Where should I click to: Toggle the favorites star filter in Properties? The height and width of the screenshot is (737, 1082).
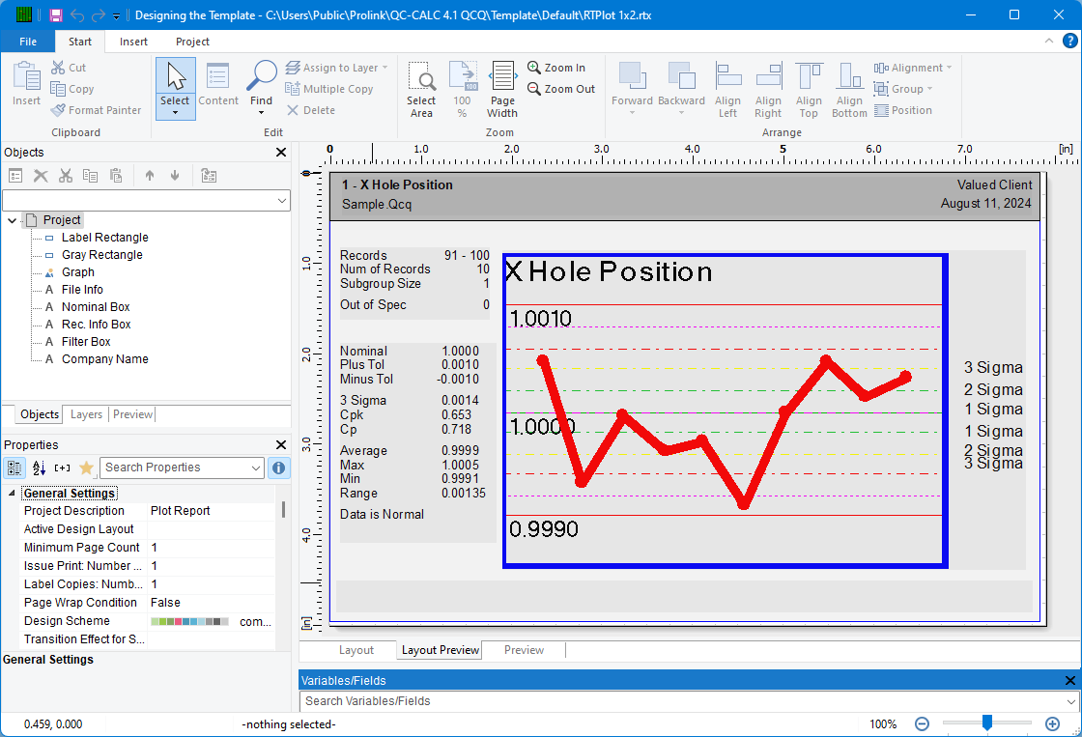(85, 468)
